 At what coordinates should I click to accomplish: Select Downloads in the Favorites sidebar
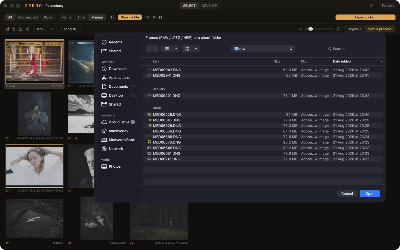click(x=118, y=69)
